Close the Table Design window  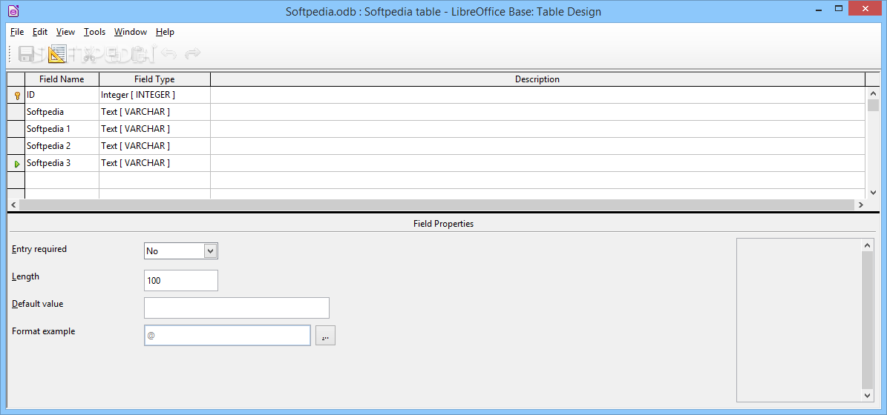(x=864, y=8)
